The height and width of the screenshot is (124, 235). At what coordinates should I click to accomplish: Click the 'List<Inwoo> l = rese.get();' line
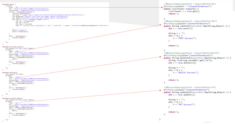[x=184, y=11]
